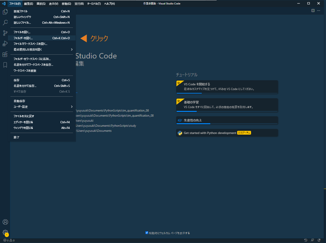The height and width of the screenshot is (243, 326).
Task: Click progress bar under VS Code を開始する
Action: pyautogui.click(x=227, y=93)
